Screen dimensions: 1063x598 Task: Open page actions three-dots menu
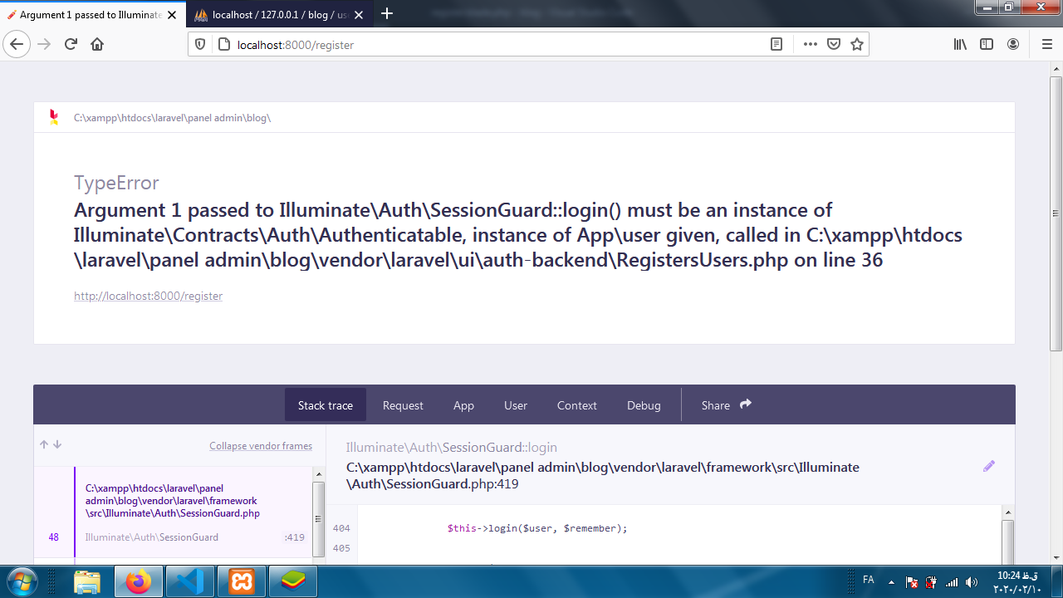811,45
